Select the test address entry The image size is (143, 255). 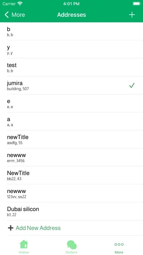pyautogui.click(x=71, y=67)
